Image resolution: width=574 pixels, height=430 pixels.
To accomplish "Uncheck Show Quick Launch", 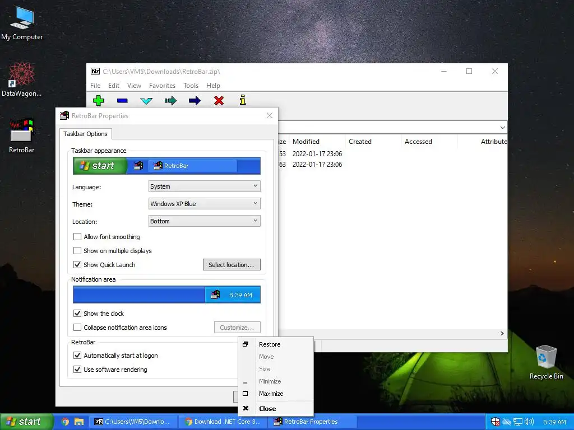I will click(x=77, y=265).
